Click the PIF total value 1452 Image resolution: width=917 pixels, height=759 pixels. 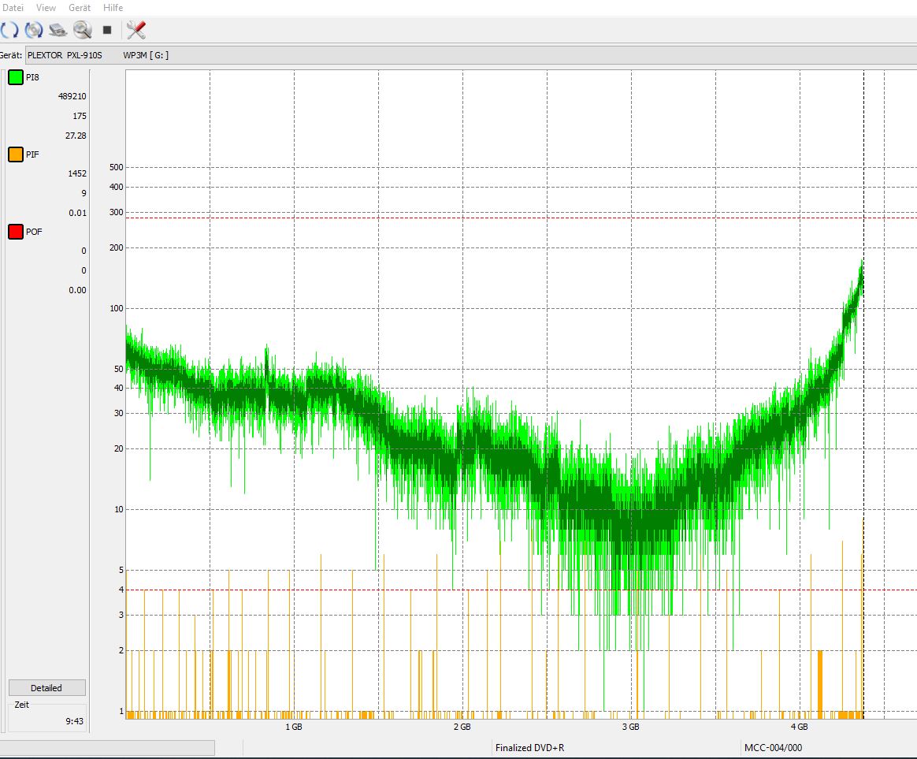[x=77, y=174]
